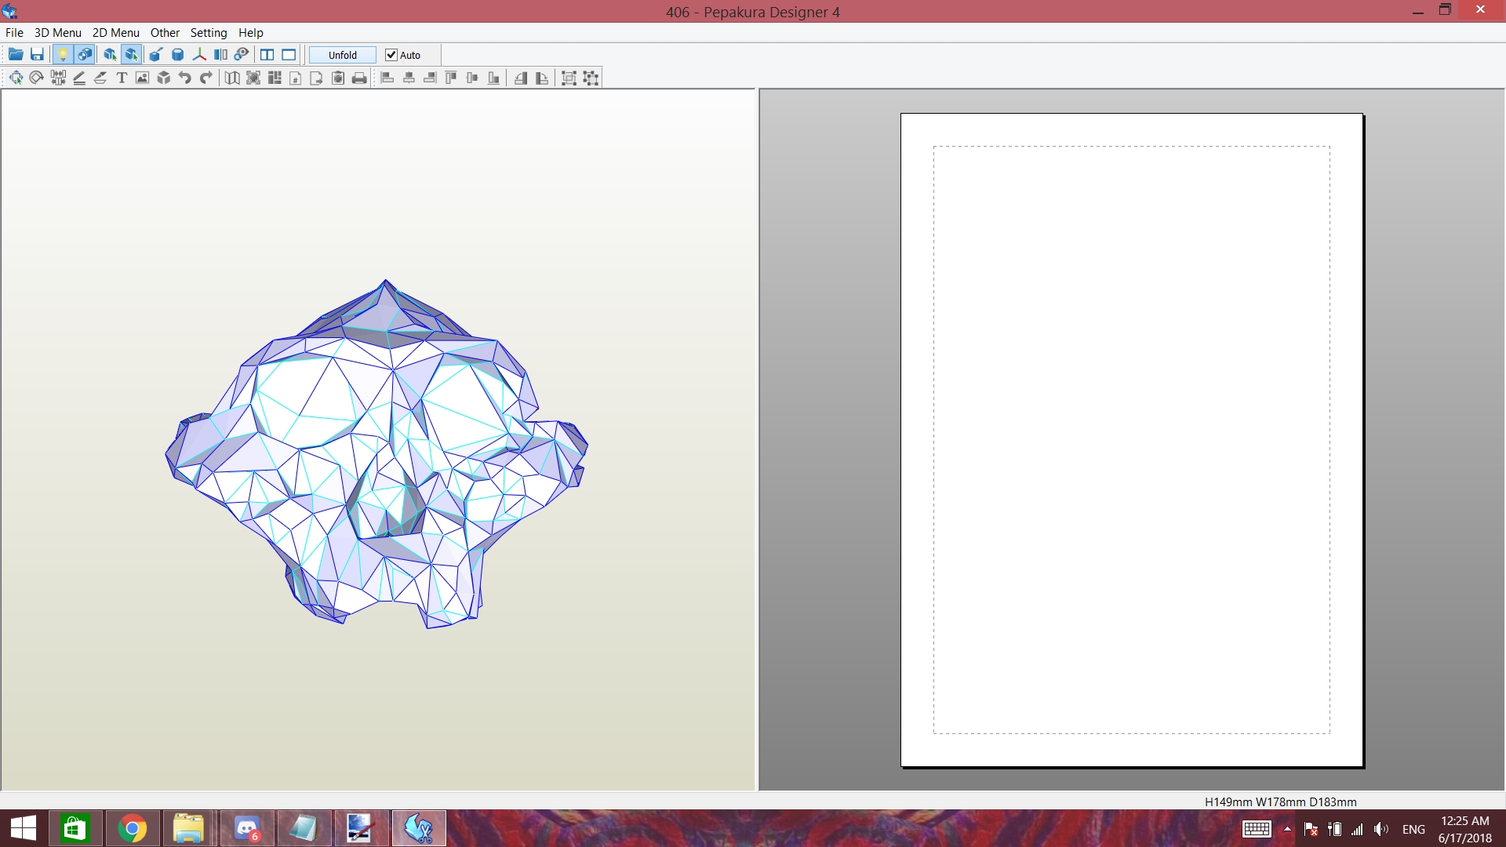Open the Other menu
This screenshot has height=847, width=1506.
pyautogui.click(x=165, y=32)
